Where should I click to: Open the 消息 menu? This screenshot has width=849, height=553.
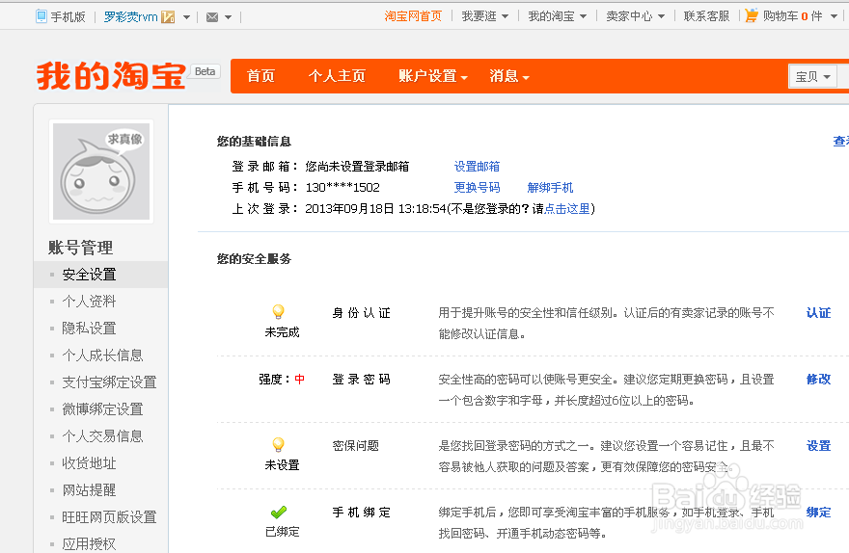tap(509, 76)
